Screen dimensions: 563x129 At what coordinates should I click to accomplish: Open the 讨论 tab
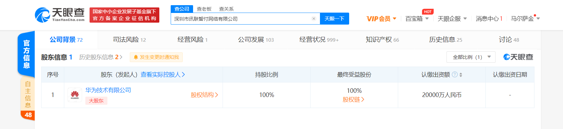click(x=509, y=40)
